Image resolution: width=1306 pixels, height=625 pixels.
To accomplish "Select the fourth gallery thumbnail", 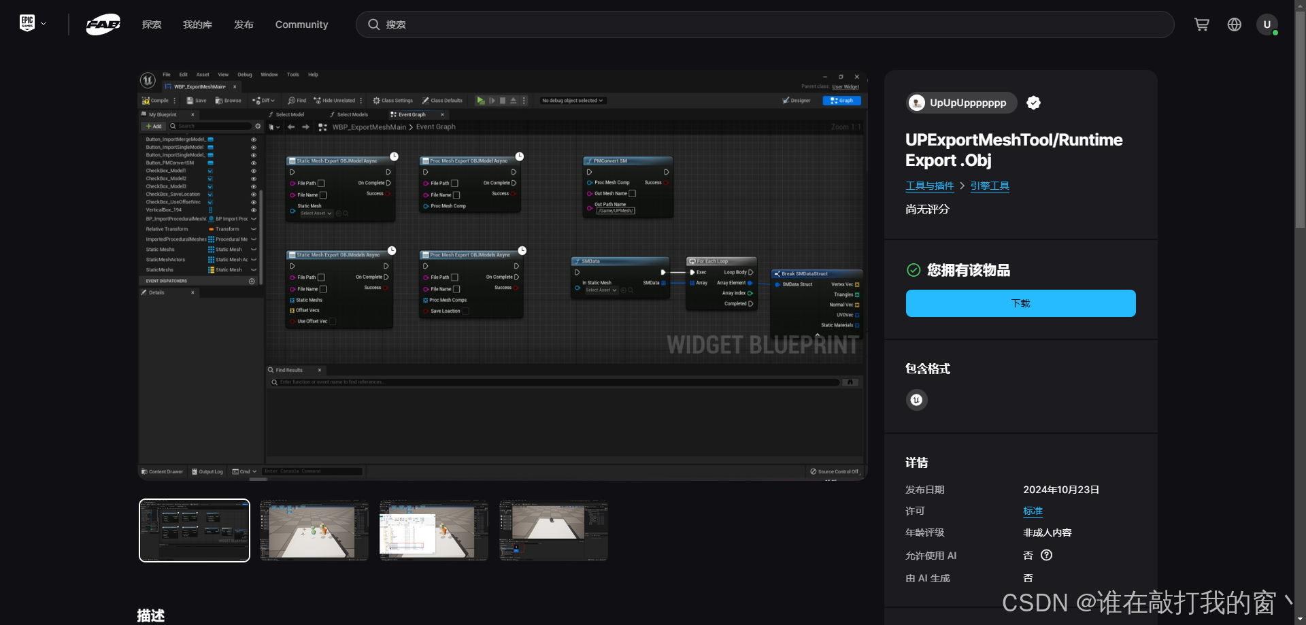I will (554, 530).
